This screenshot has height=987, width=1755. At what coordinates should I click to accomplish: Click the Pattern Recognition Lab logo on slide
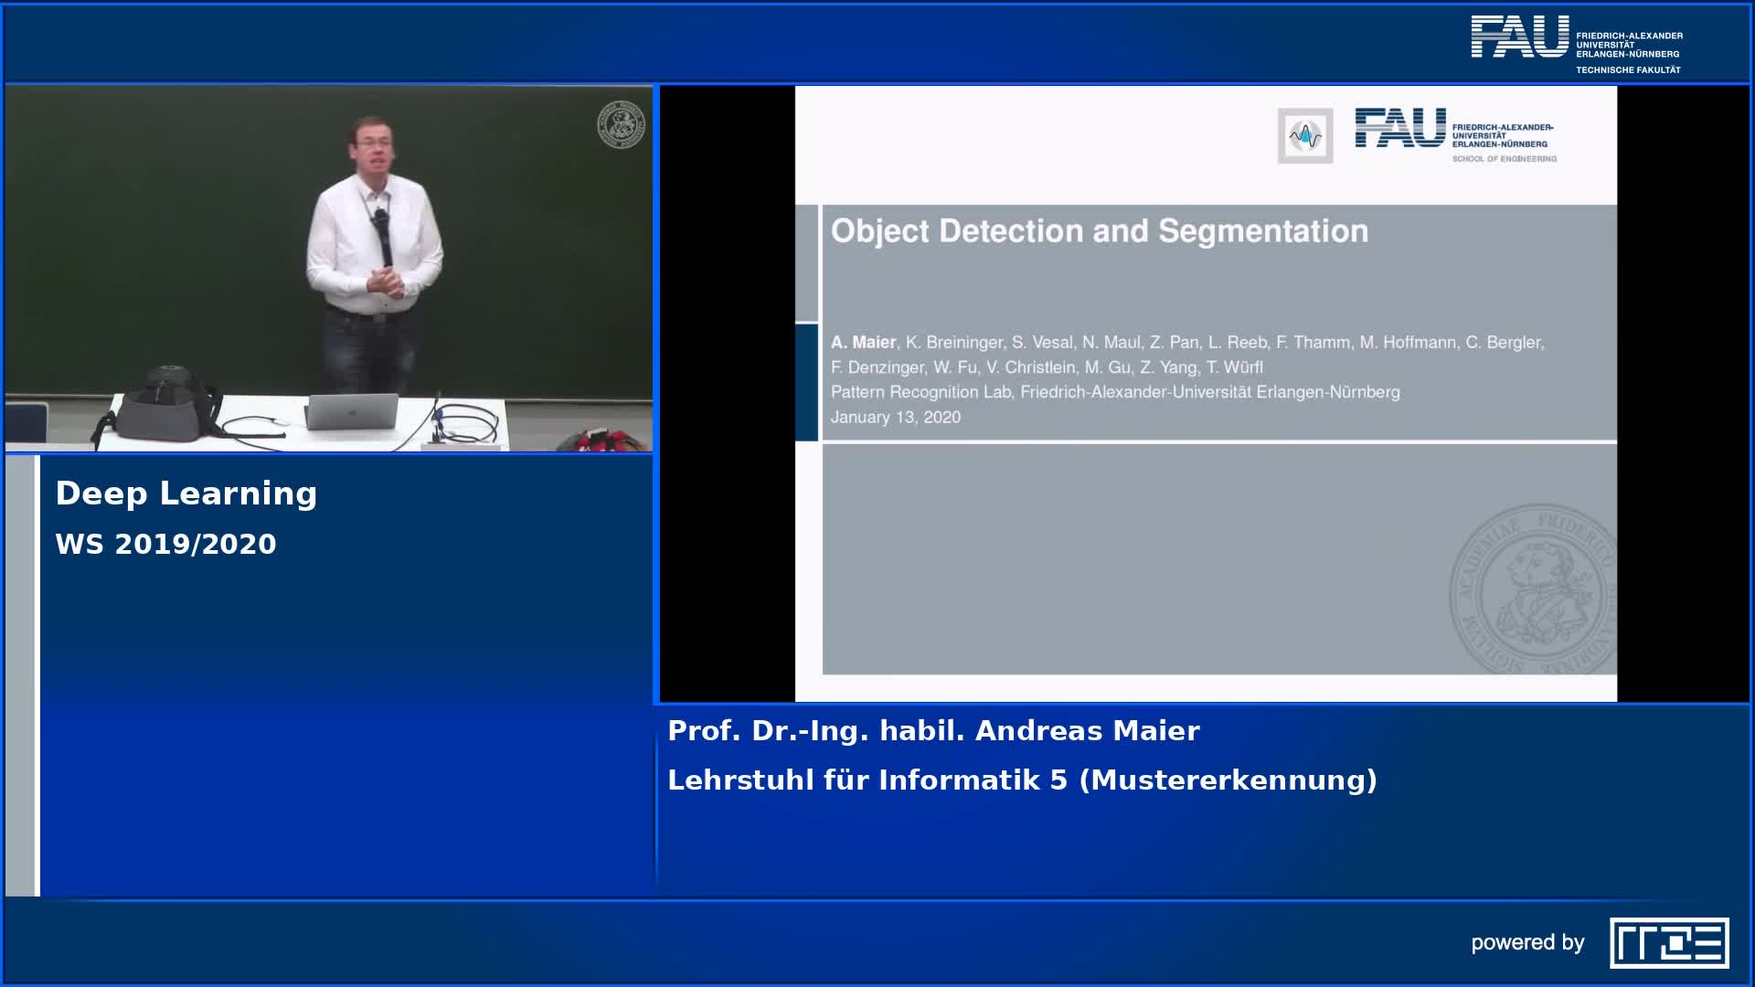point(1304,136)
